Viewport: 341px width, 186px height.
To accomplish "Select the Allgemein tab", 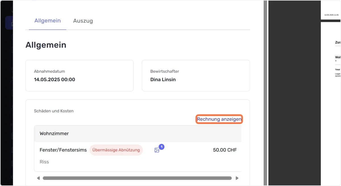I will click(47, 21).
